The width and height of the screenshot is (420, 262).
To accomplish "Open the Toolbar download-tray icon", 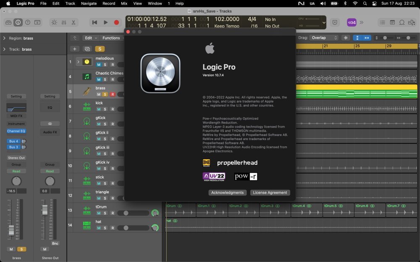I will (x=37, y=23).
